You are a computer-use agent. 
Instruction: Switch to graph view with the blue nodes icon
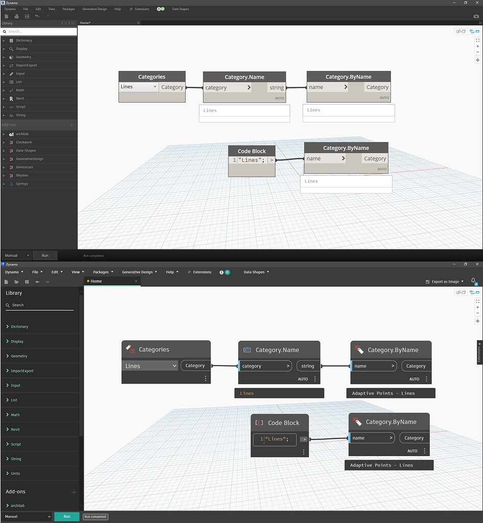pos(474,293)
